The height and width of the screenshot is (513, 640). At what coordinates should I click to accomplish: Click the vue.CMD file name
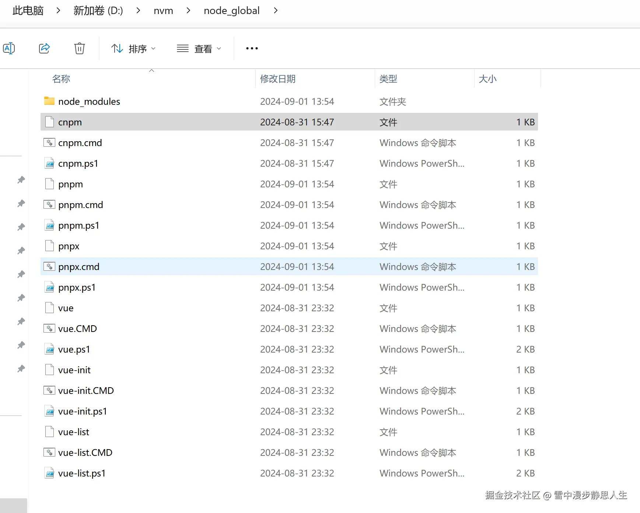(x=77, y=329)
